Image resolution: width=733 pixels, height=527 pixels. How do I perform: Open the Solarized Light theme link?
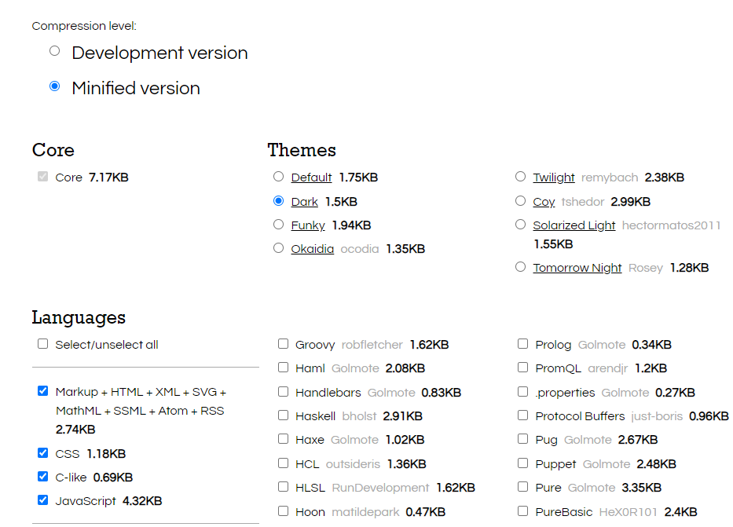(574, 225)
